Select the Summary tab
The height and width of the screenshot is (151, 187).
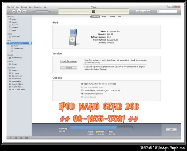coord(95,17)
